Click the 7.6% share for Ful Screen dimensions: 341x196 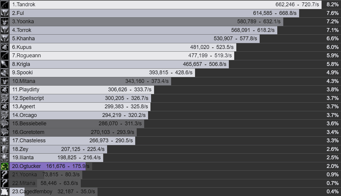[x=333, y=13]
